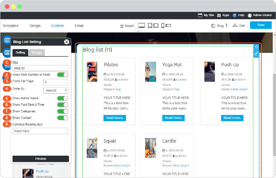Open Body Weight link under Squat

point(123,166)
